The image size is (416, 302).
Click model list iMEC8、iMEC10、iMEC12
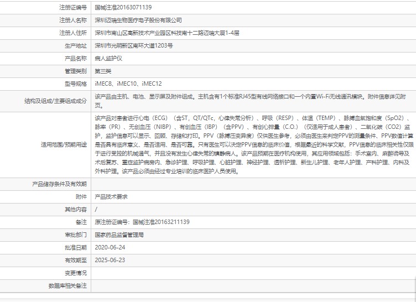tap(128, 84)
